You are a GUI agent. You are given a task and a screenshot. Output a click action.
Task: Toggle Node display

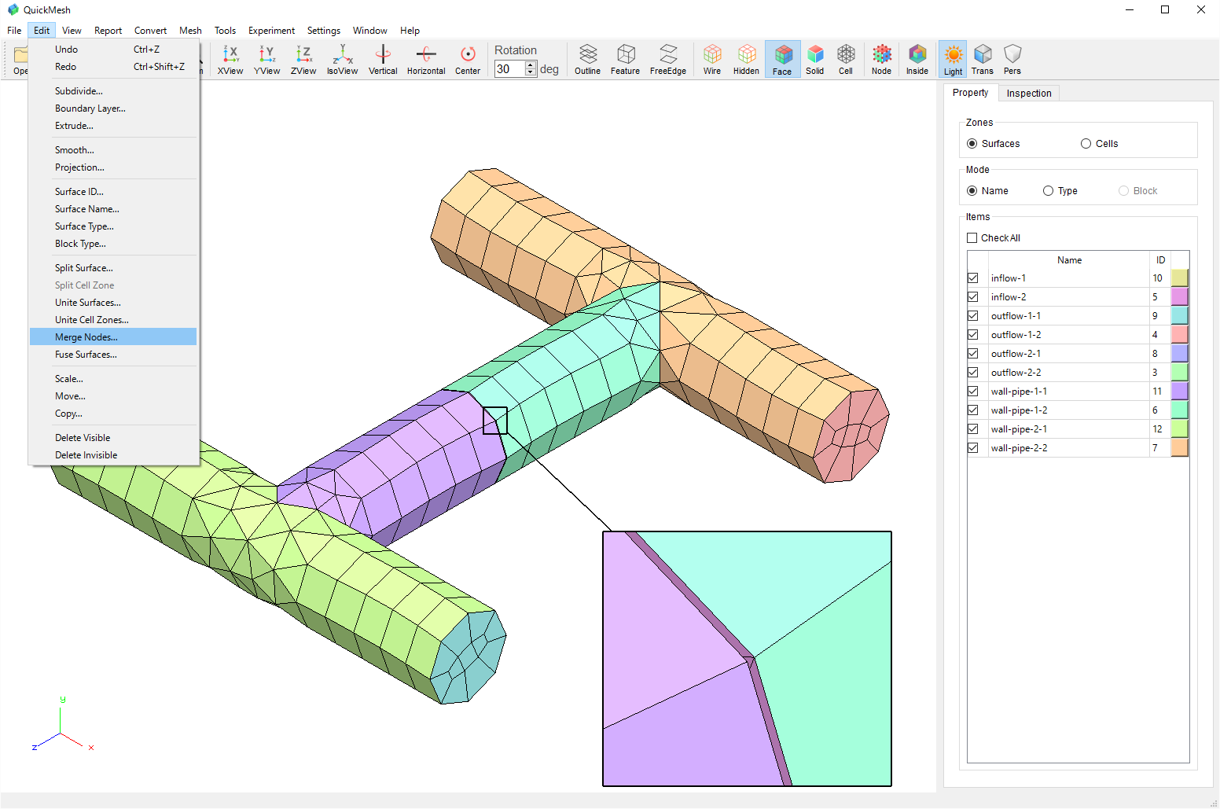tap(882, 60)
